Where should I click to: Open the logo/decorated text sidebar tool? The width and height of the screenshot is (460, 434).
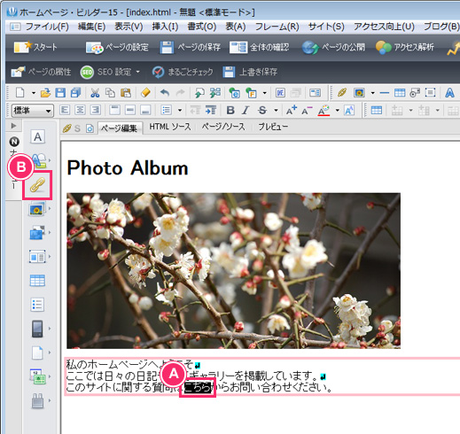click(x=38, y=160)
